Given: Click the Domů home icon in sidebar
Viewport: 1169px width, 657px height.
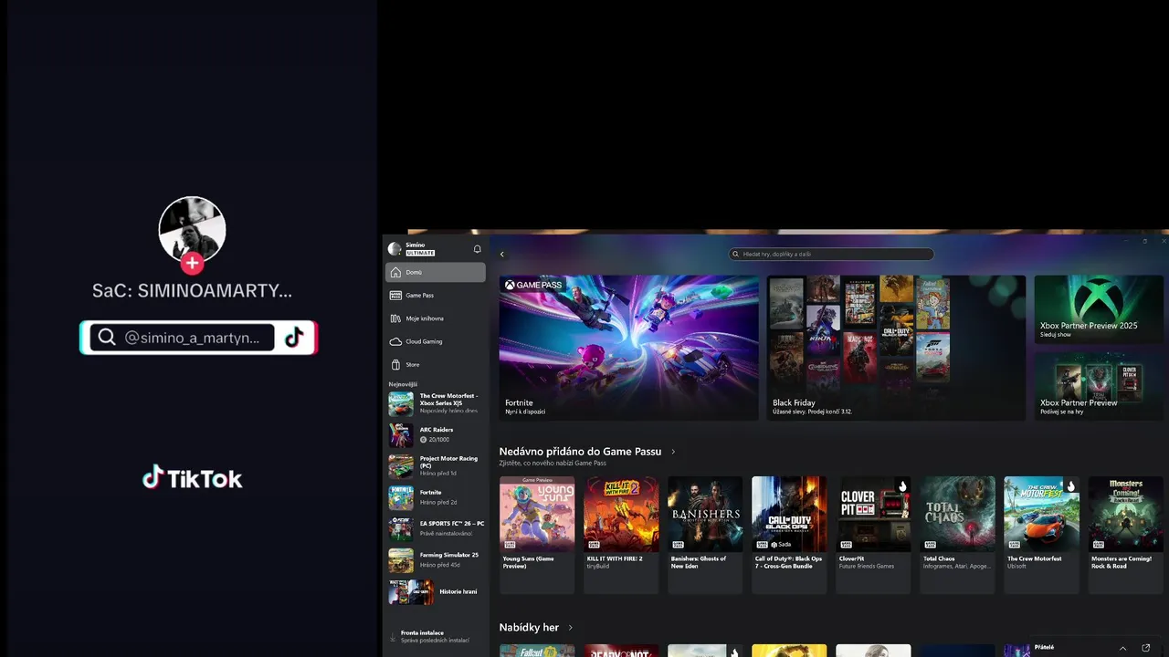Looking at the screenshot, I should click(x=395, y=272).
